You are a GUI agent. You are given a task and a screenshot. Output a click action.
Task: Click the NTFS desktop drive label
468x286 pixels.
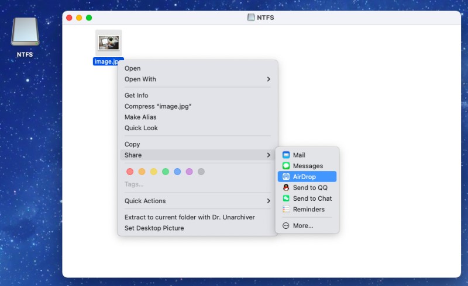(x=25, y=54)
